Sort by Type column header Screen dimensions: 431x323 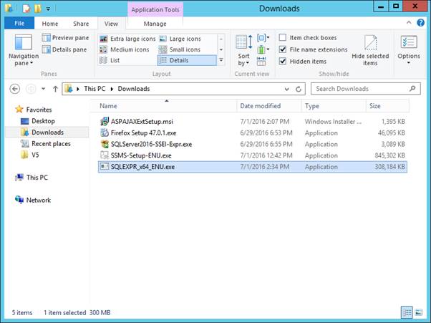pyautogui.click(x=334, y=106)
